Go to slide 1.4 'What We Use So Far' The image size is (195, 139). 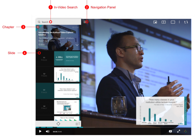[67, 106]
